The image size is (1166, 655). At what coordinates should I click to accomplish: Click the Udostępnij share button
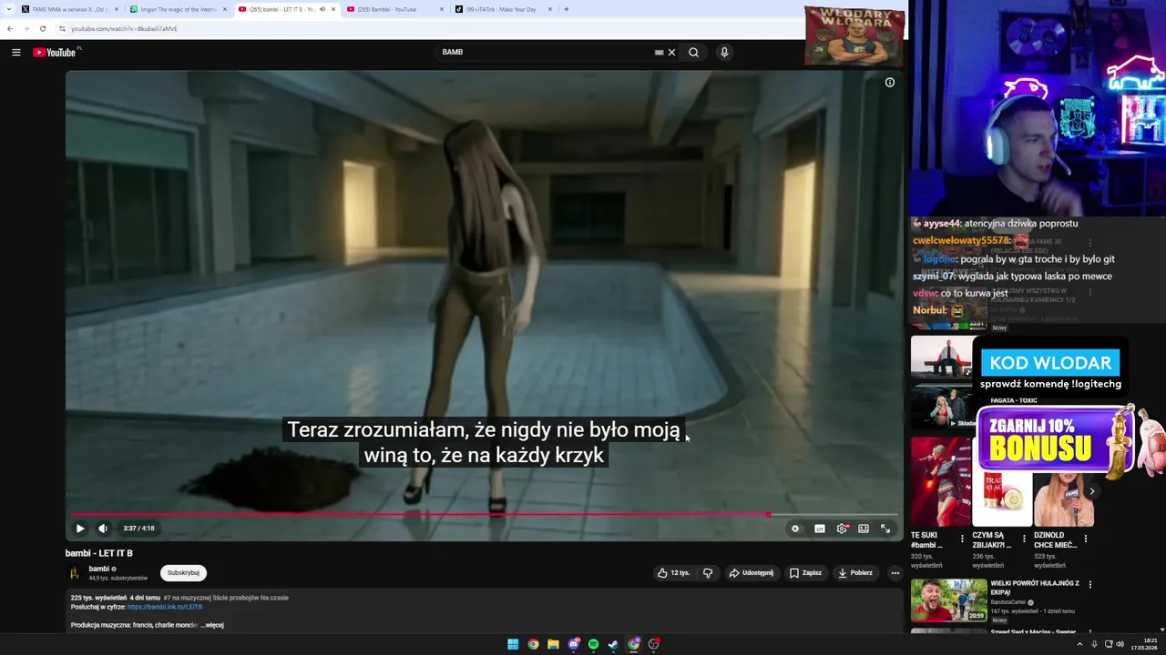752,573
